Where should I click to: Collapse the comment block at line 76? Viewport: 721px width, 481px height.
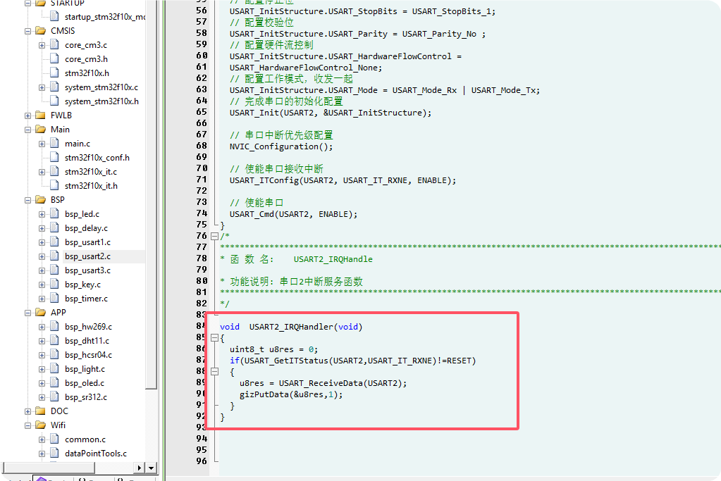click(x=215, y=236)
